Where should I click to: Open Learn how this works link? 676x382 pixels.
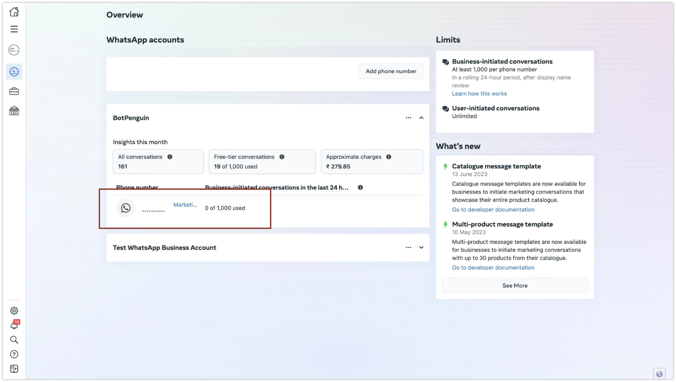coord(479,94)
